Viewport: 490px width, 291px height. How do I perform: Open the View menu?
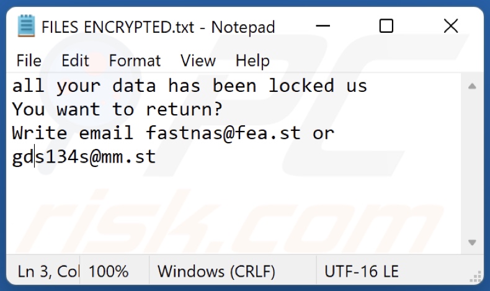coord(198,61)
